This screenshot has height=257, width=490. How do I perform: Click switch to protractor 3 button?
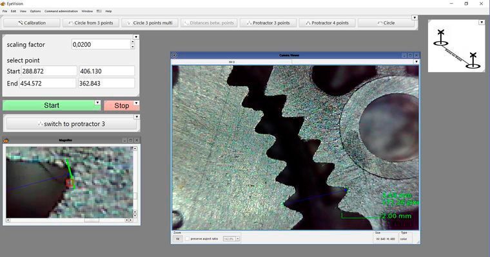coord(72,124)
